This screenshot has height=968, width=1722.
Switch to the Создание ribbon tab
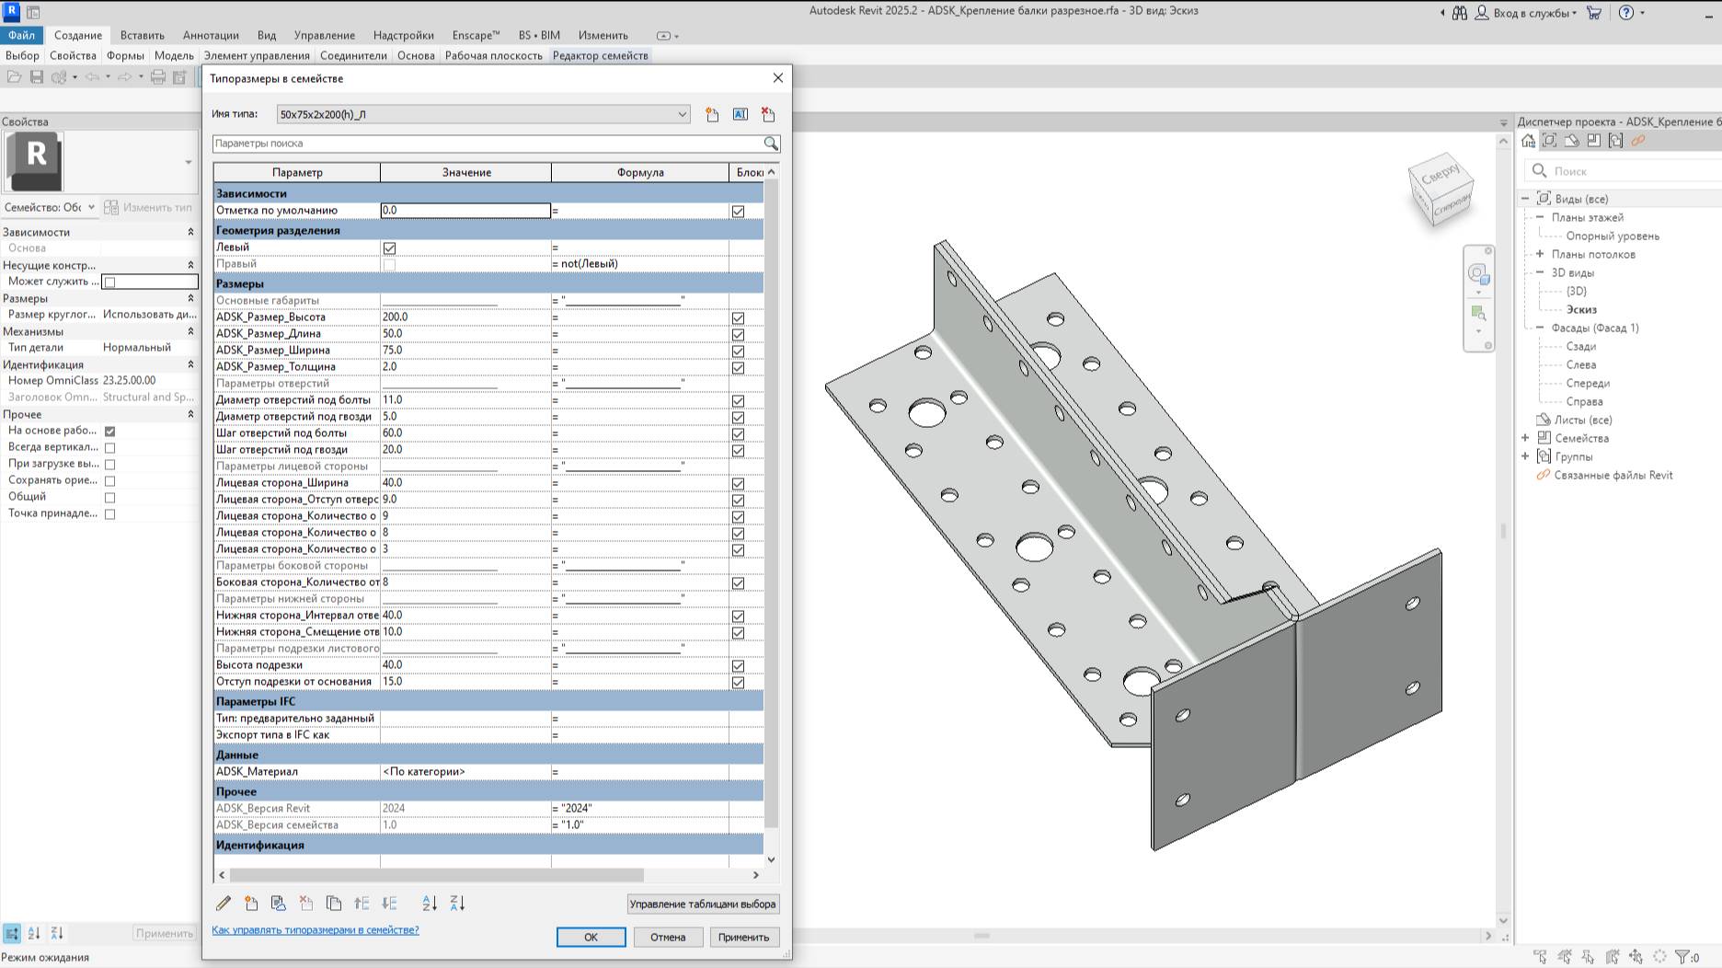tap(79, 35)
